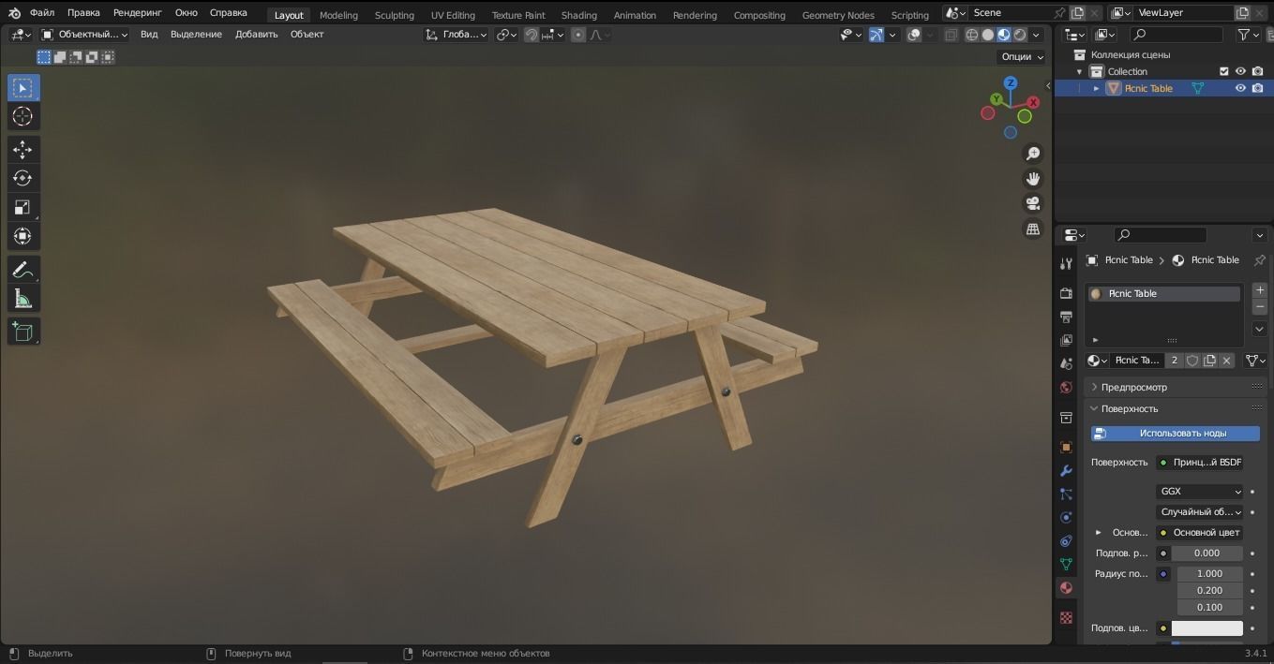The width and height of the screenshot is (1274, 664).
Task: Click subsurface color white swatch
Action: click(x=1207, y=628)
